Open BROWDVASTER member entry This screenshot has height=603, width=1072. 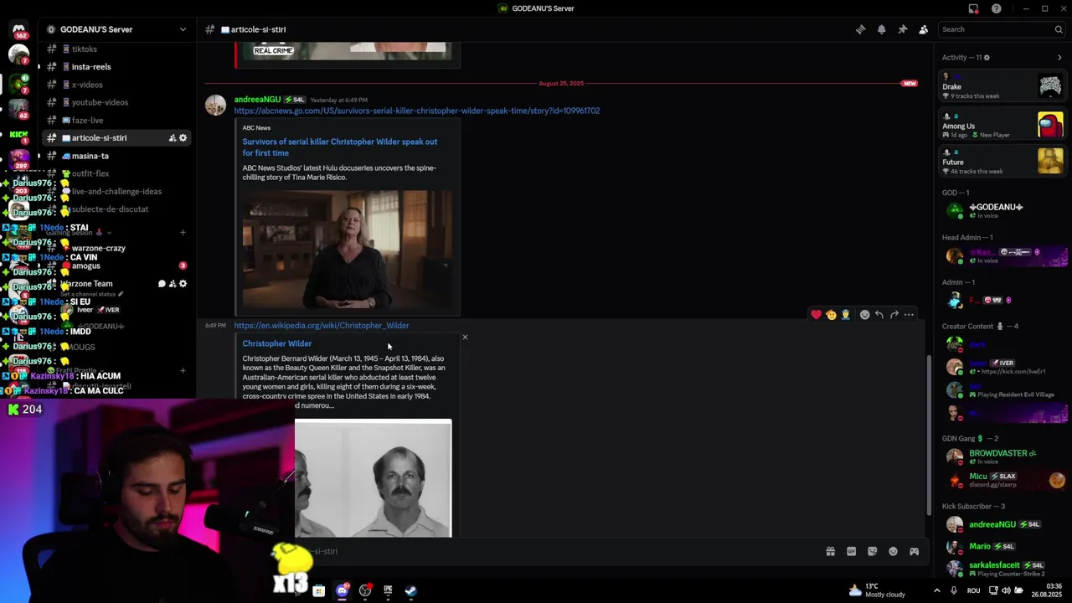coord(1002,456)
